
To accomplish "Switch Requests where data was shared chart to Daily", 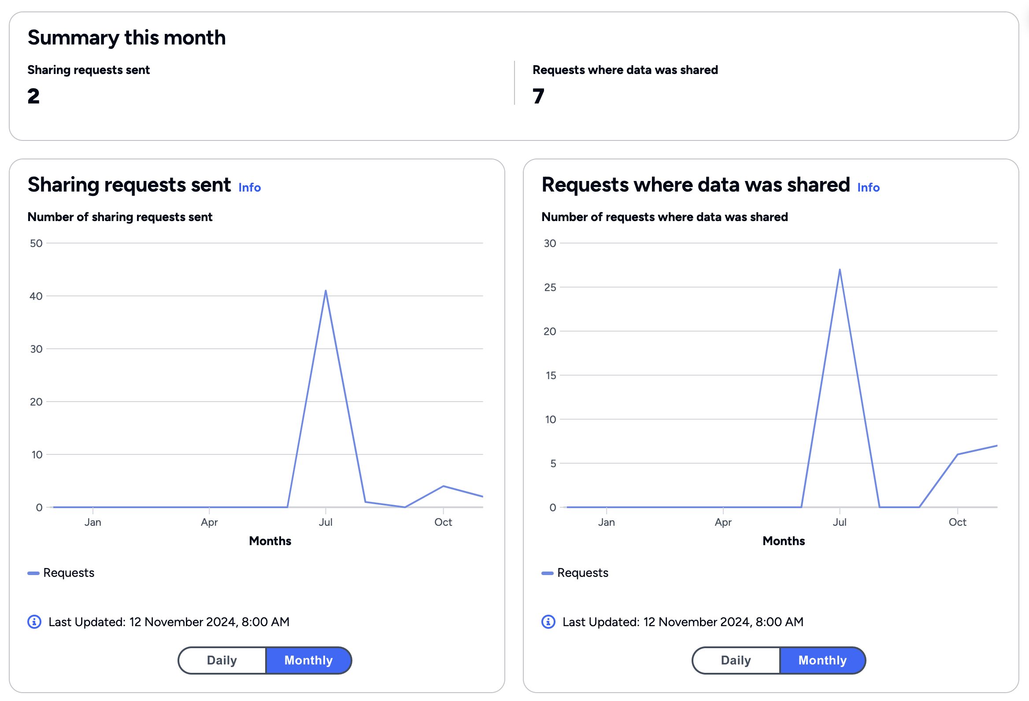I will [x=736, y=660].
